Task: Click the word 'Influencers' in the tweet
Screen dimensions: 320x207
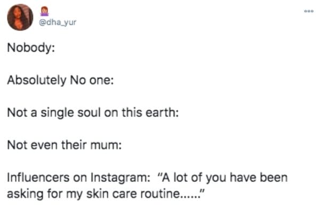Action: (x=38, y=178)
